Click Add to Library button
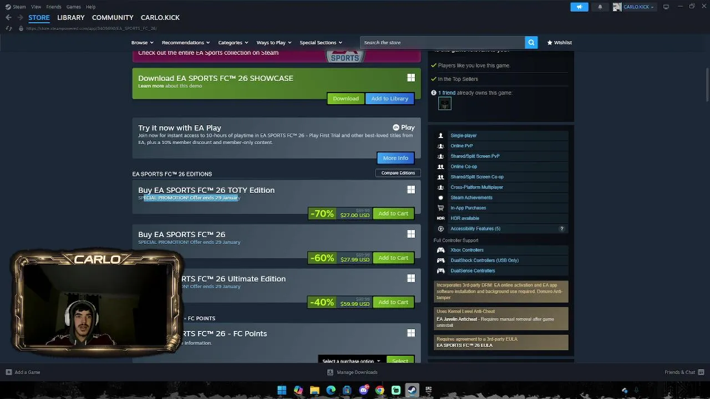 pos(390,99)
